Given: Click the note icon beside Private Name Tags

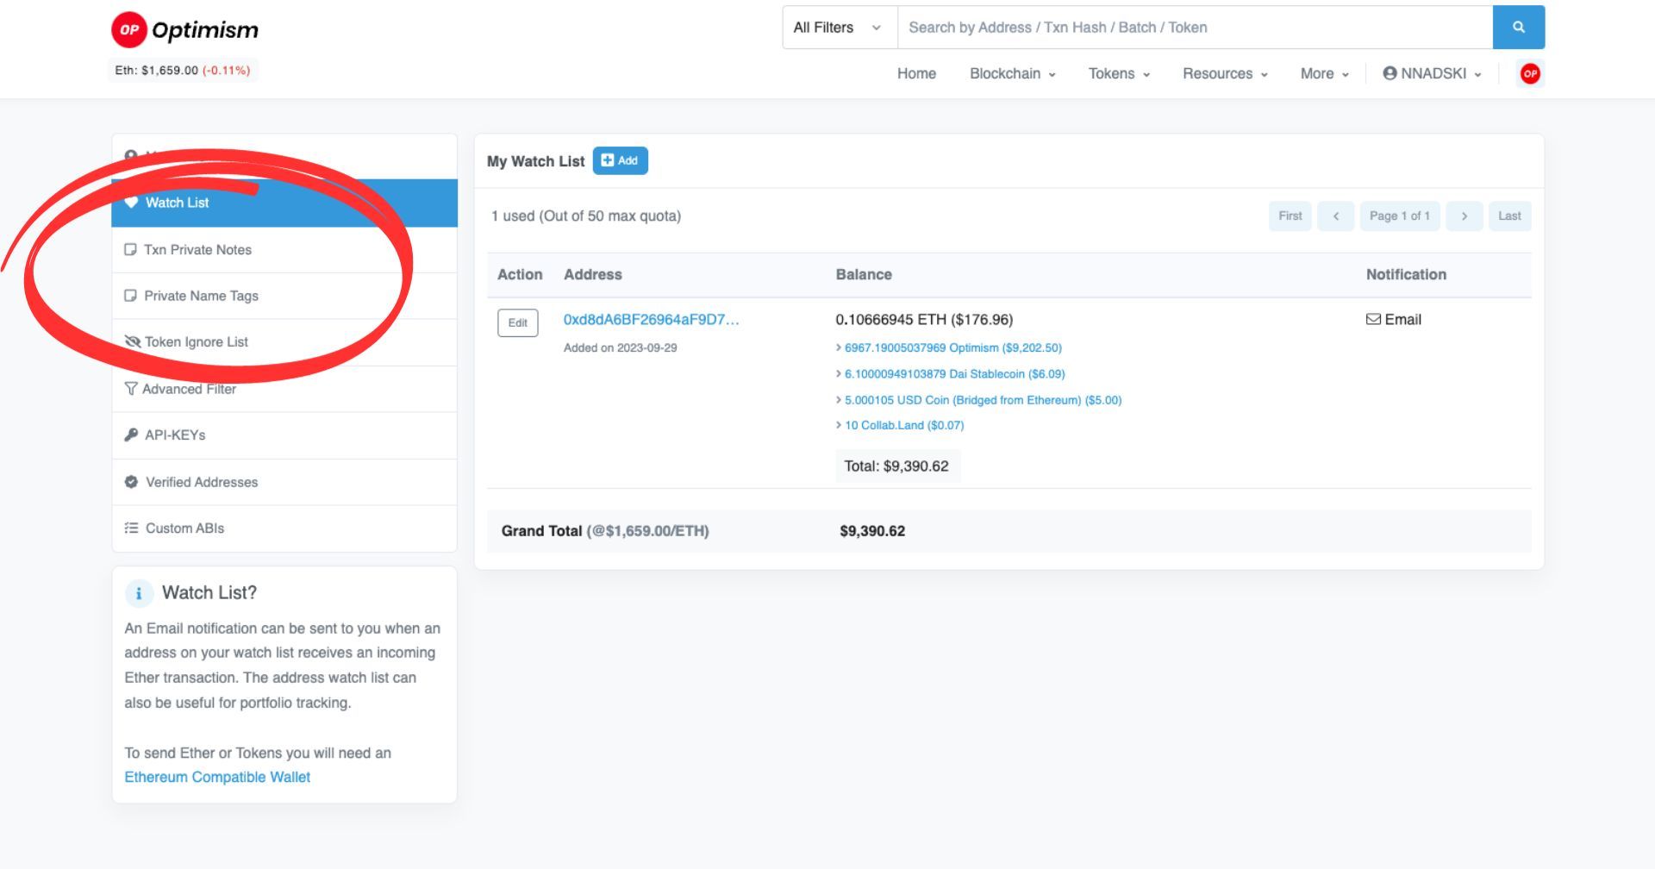Looking at the screenshot, I should [131, 296].
